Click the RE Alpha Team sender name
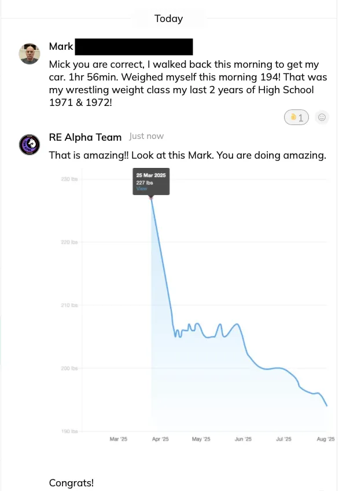This screenshot has height=491, width=339. click(85, 137)
